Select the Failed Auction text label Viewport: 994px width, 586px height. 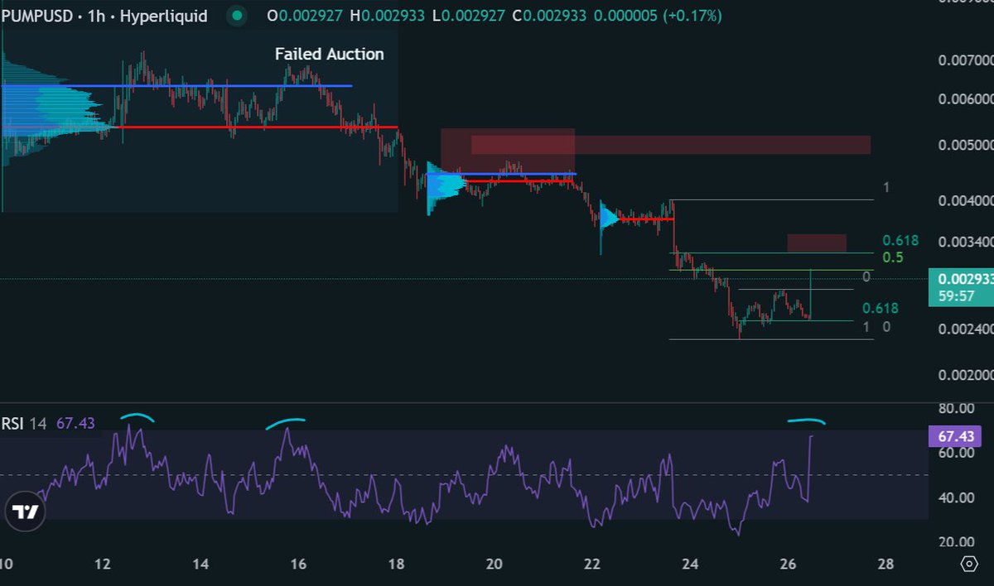(x=330, y=55)
